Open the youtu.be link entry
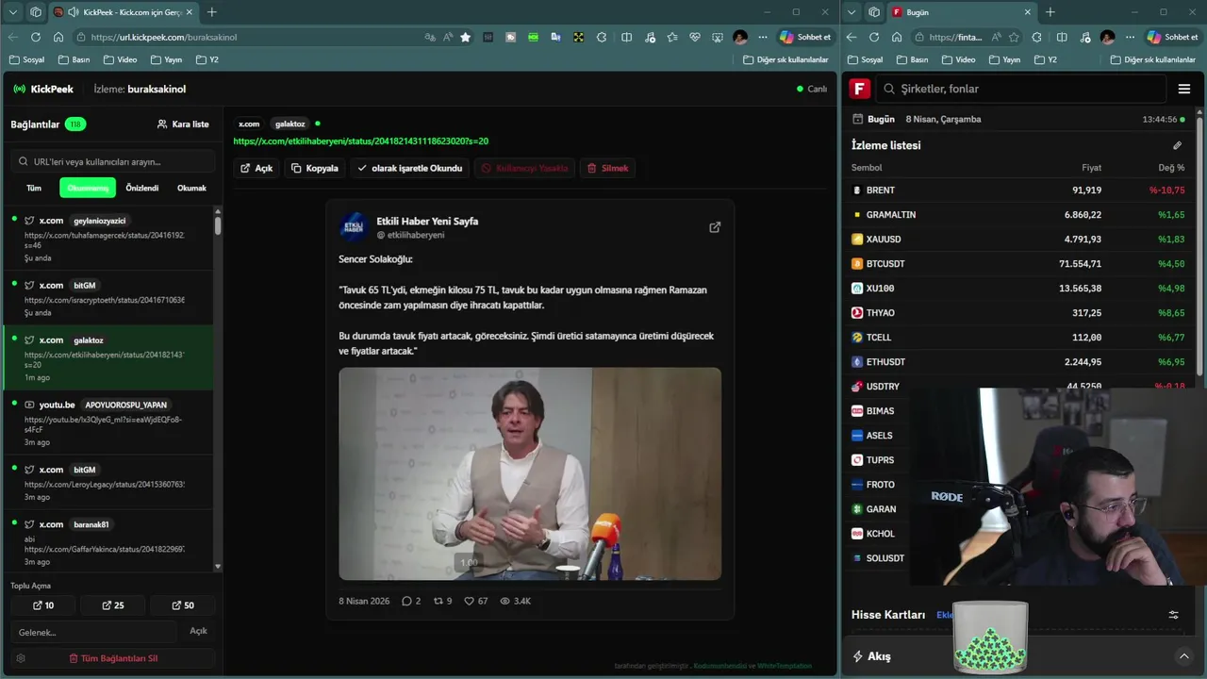The image size is (1207, 679). [x=108, y=423]
